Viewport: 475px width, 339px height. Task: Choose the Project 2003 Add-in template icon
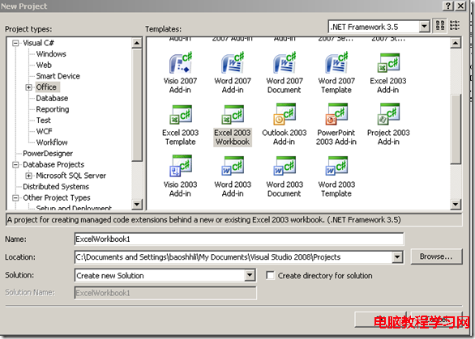(x=388, y=114)
